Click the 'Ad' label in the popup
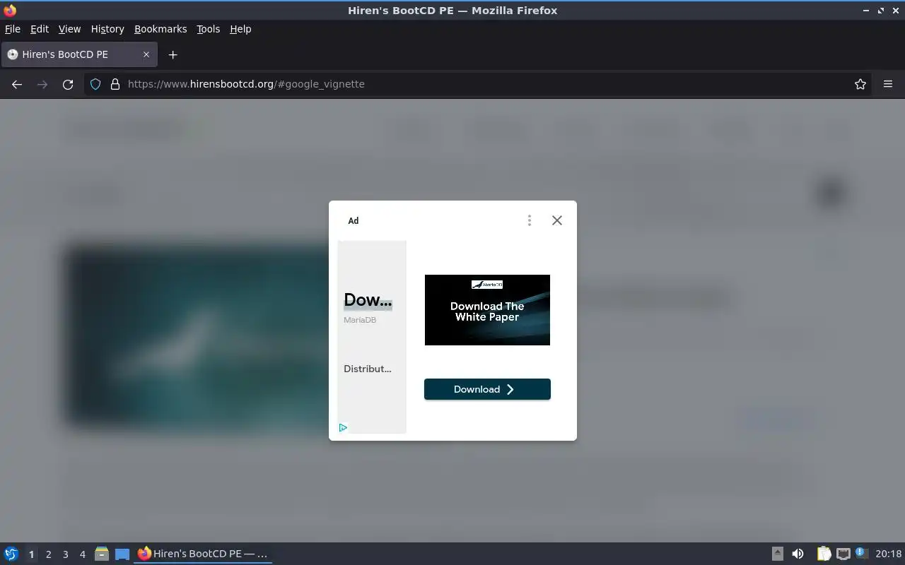The image size is (905, 565). point(354,220)
